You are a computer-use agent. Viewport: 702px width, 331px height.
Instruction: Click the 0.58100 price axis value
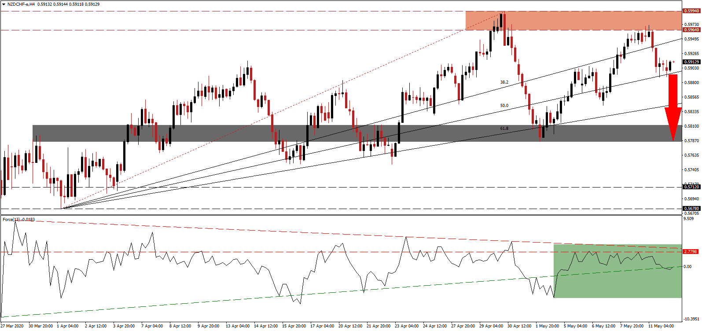point(692,126)
